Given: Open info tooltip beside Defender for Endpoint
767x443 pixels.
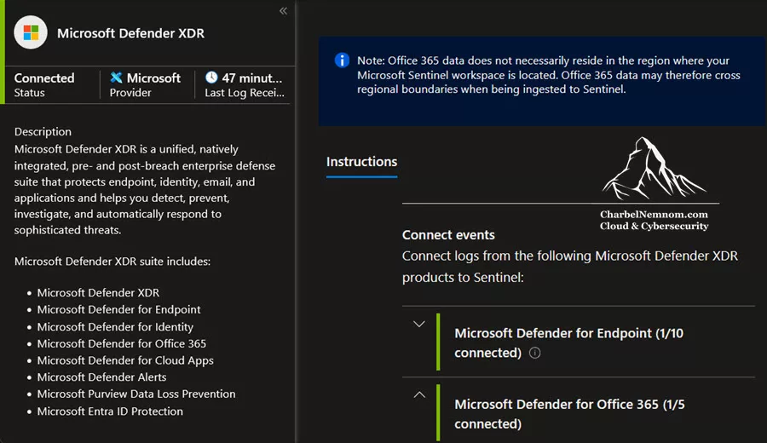Looking at the screenshot, I should [534, 353].
